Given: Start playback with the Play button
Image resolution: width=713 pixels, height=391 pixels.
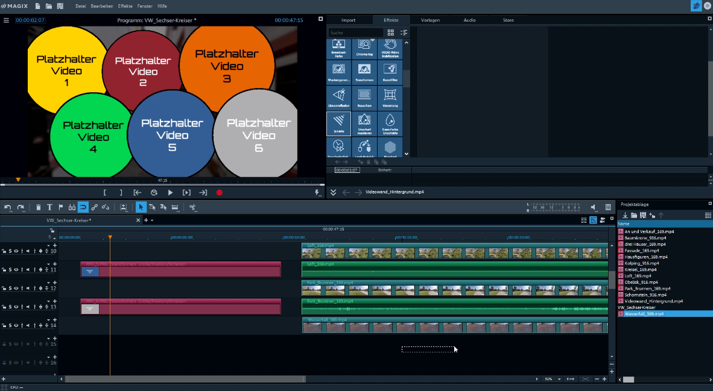Looking at the screenshot, I should [171, 192].
